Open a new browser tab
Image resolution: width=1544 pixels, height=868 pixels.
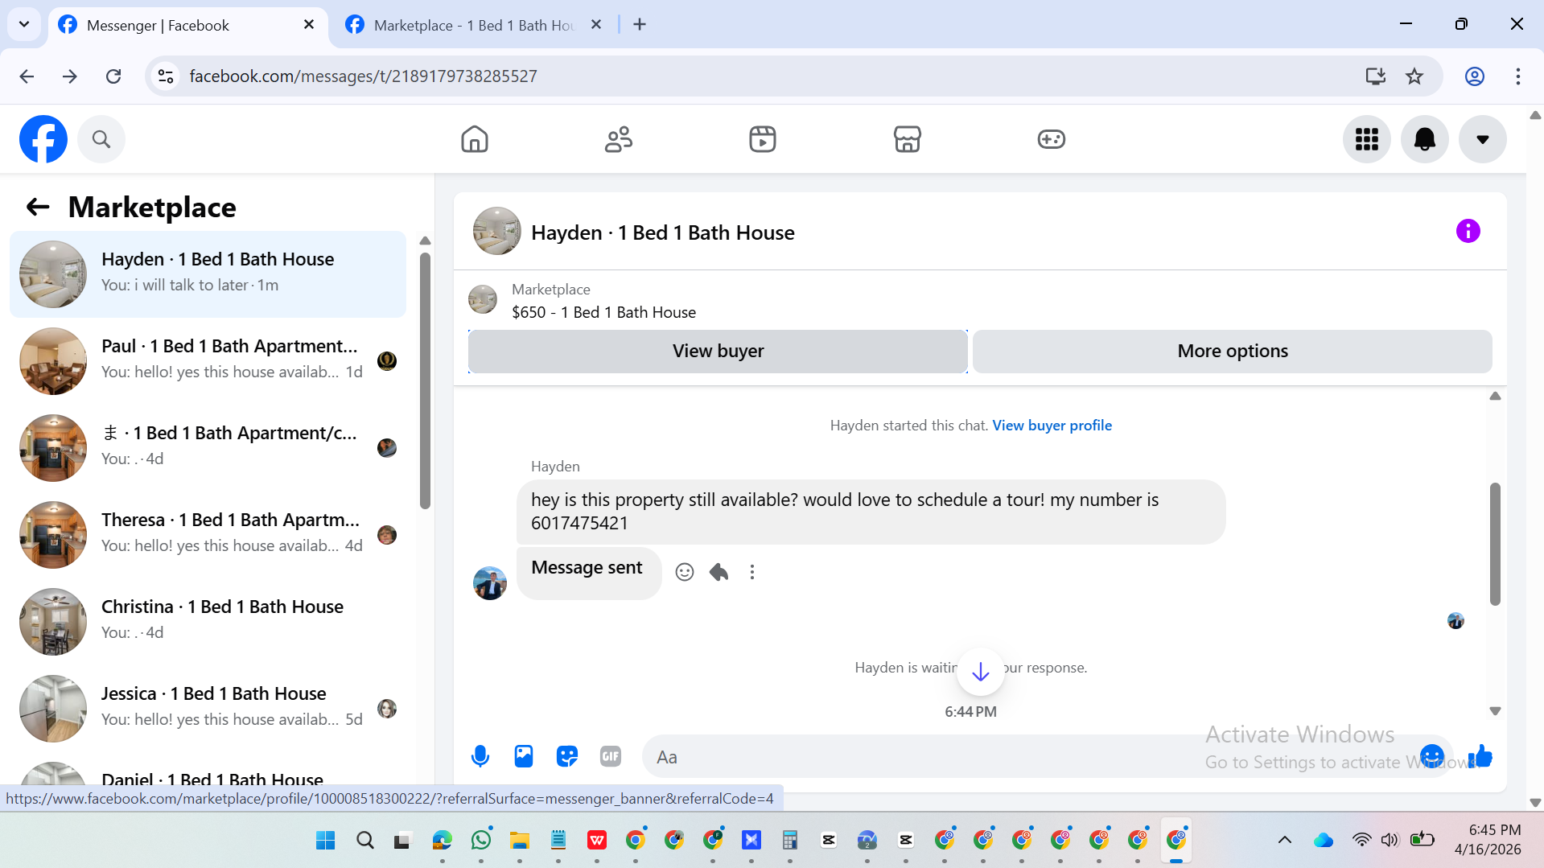(640, 25)
